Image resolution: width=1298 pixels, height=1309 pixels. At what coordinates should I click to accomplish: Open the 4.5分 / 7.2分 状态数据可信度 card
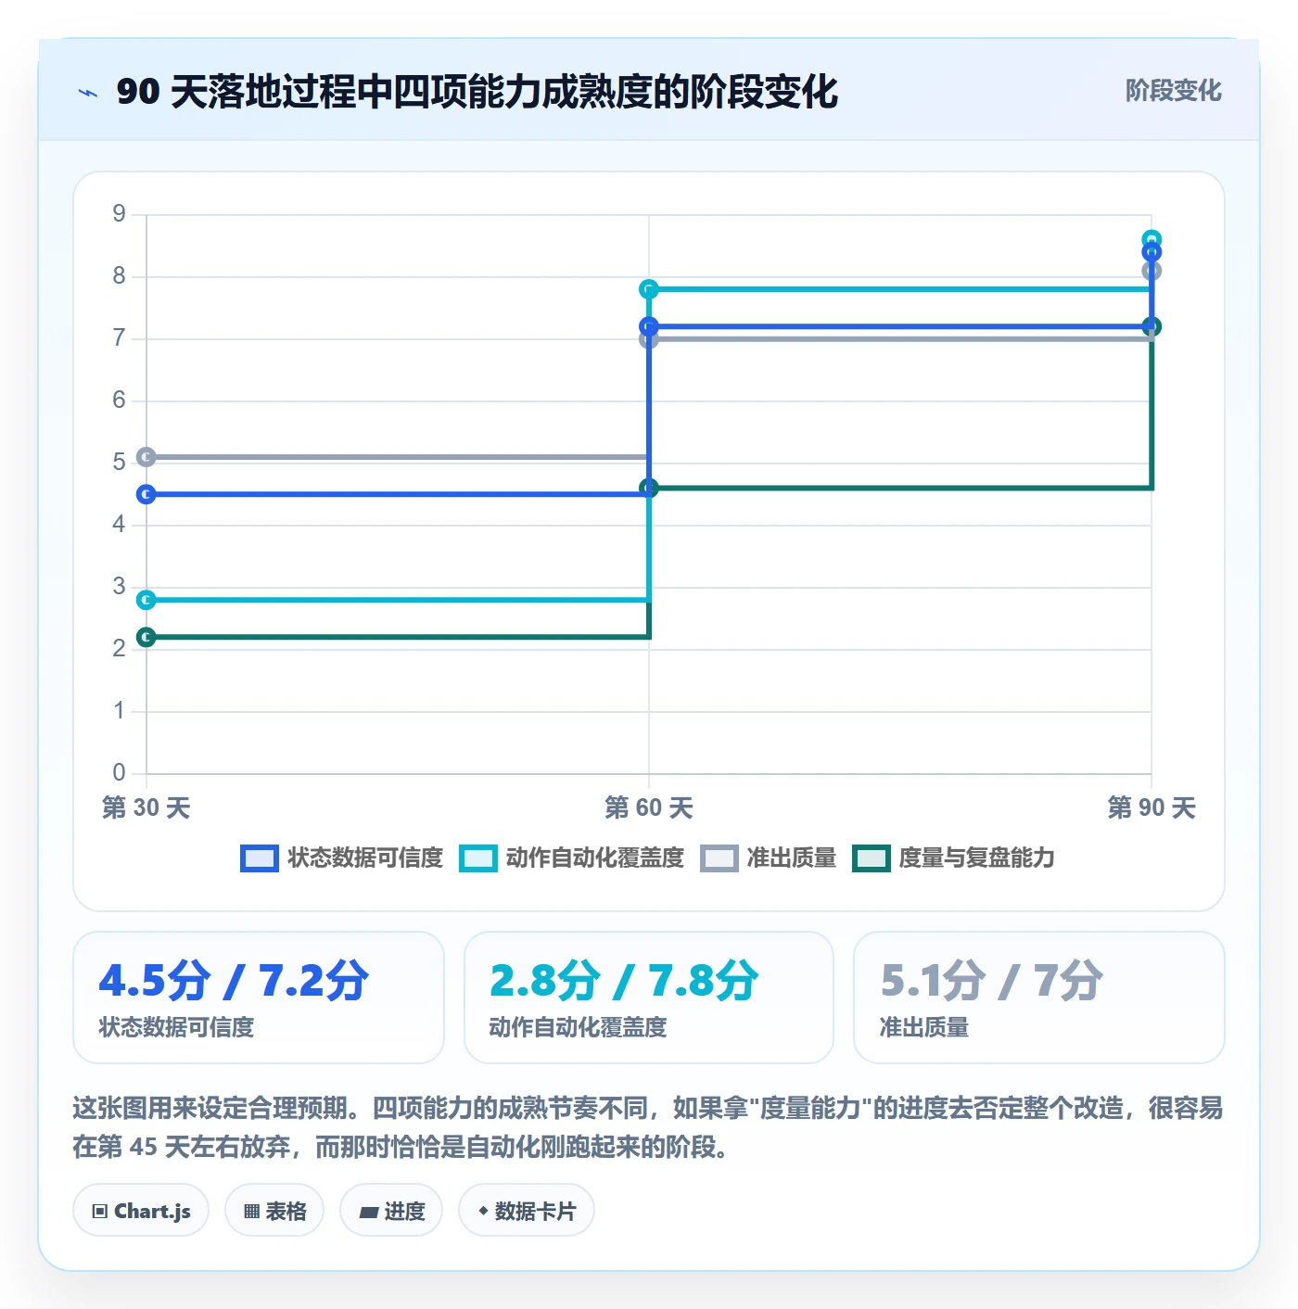click(259, 998)
